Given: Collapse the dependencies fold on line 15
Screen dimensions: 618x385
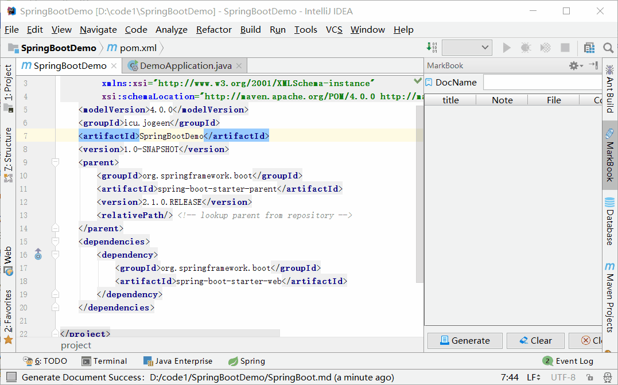Looking at the screenshot, I should tap(56, 241).
